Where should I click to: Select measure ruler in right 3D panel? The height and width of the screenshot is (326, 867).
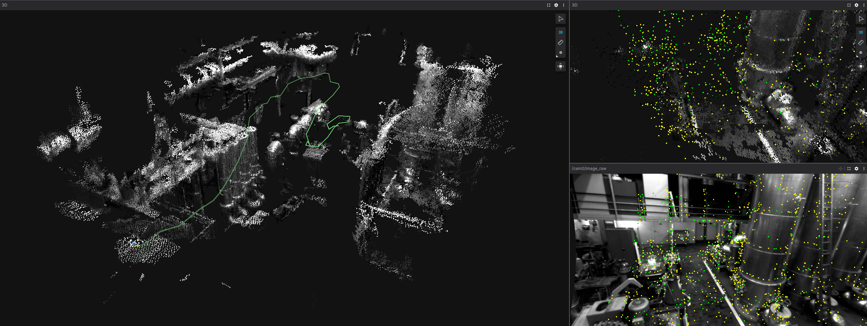(x=861, y=42)
